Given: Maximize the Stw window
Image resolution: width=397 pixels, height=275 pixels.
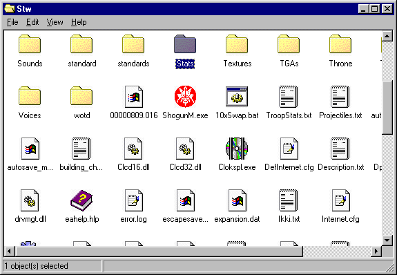Looking at the screenshot, I should [374, 9].
